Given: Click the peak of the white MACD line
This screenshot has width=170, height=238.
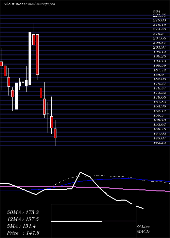Looking at the screenshot, I should tap(81, 172).
